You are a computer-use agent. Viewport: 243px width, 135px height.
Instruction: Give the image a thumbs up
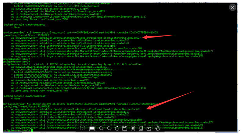pos(157,128)
